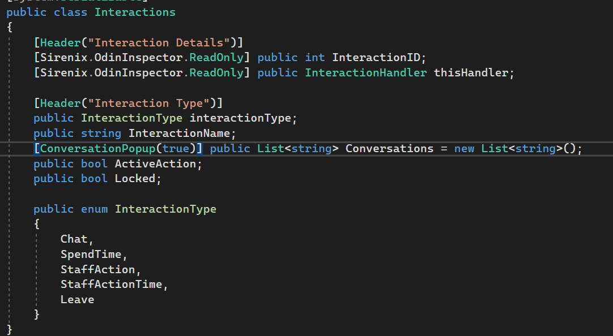Click the StaffAction enum value
613x336 pixels.
[x=98, y=270]
